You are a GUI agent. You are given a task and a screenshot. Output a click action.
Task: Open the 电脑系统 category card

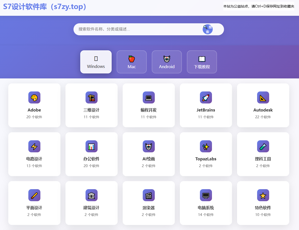(x=206, y=203)
